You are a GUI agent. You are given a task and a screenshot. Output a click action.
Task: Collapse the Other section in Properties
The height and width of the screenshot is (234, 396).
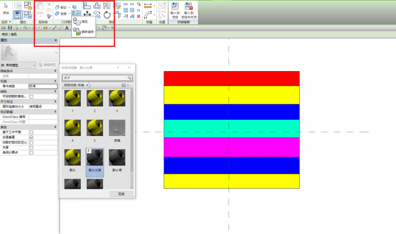pyautogui.click(x=55, y=127)
